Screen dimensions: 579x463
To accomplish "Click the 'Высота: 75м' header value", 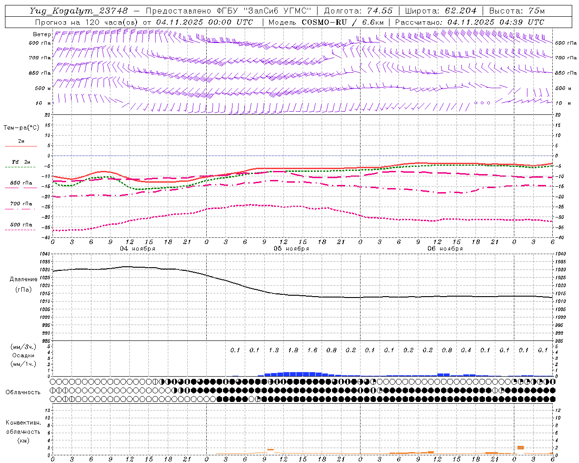I will tap(517, 11).
